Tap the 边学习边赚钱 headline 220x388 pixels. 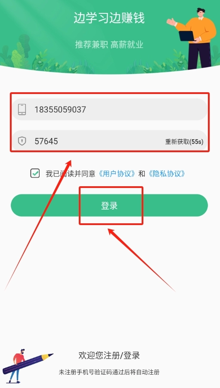[109, 18]
